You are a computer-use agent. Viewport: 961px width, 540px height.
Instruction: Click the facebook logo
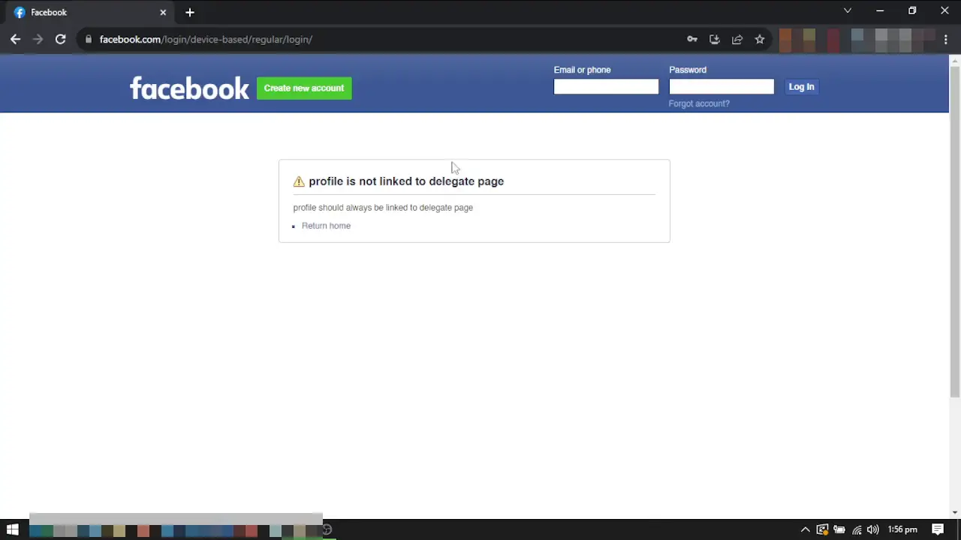tap(189, 88)
